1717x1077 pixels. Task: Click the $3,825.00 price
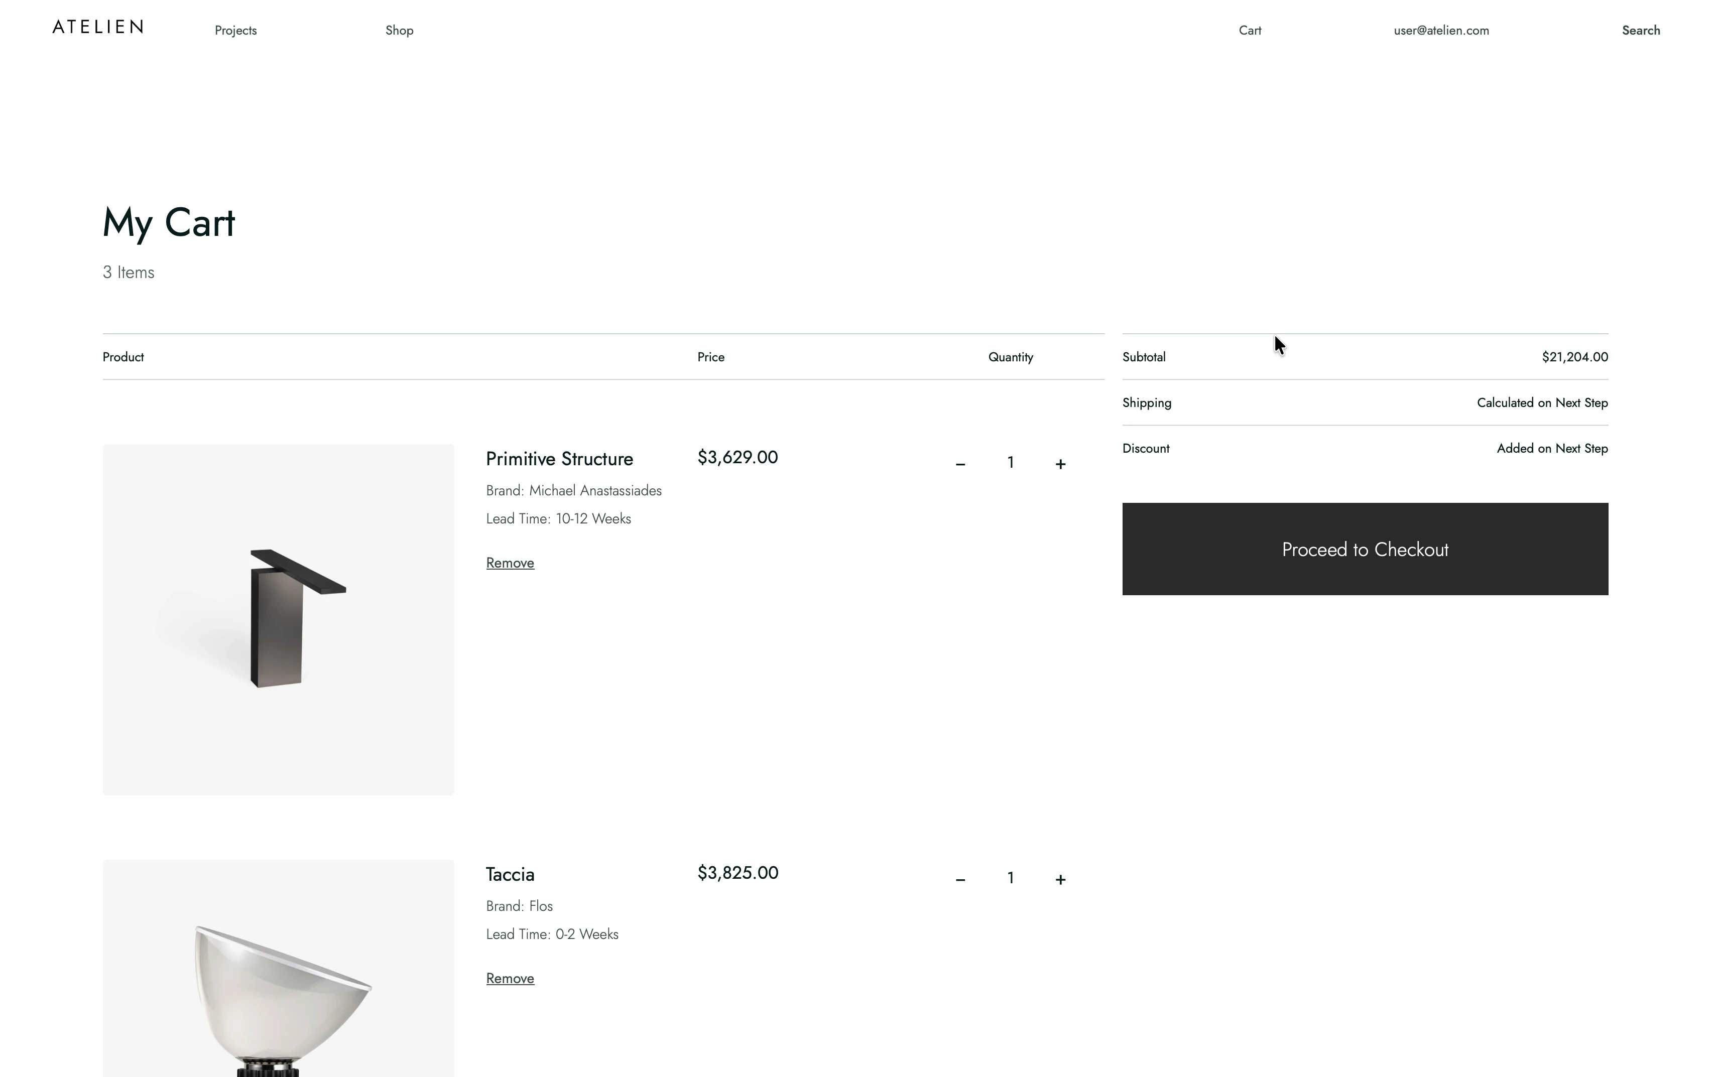pyautogui.click(x=738, y=873)
